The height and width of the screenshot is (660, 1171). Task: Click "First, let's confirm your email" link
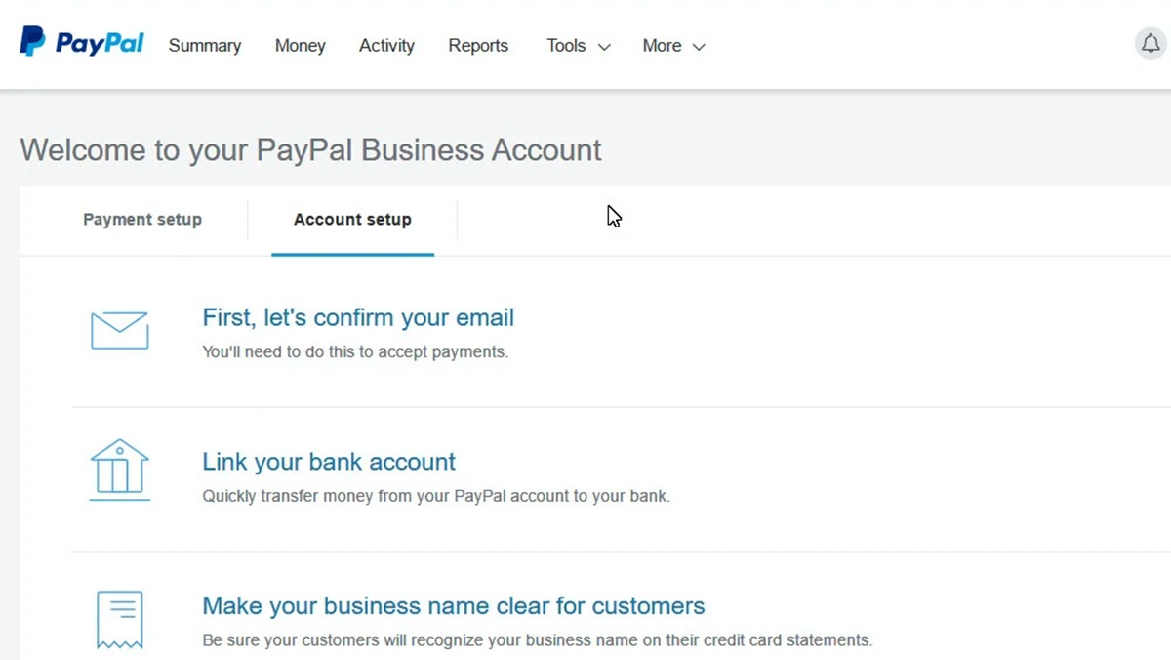(x=357, y=318)
